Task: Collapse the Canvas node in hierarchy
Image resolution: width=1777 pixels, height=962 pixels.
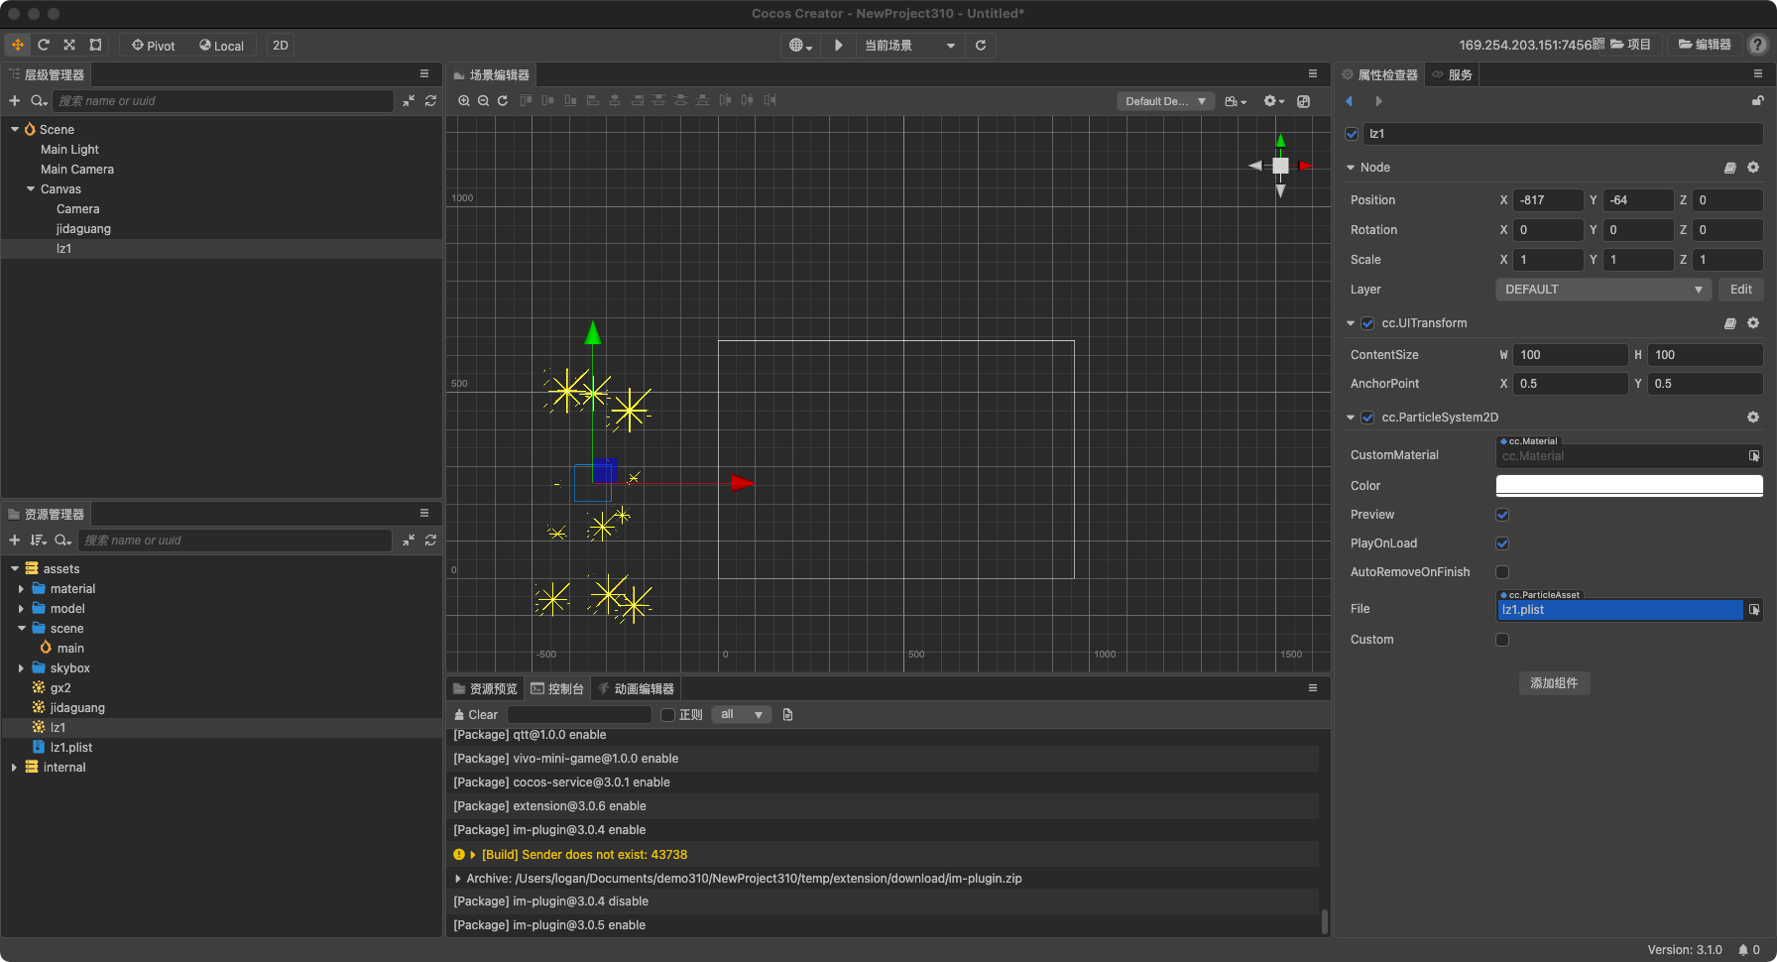Action: pyautogui.click(x=31, y=189)
